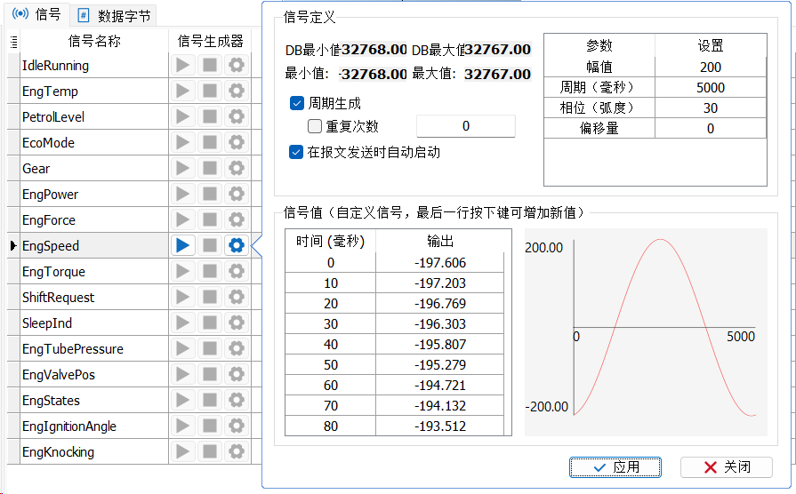Click the 输出 column header
Screen dimensions: 796x494
pyautogui.click(x=439, y=241)
